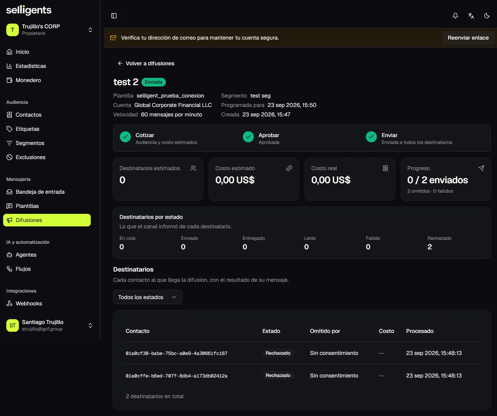The height and width of the screenshot is (416, 497).
Task: Click the Enviar green checkmark
Action: pyautogui.click(x=371, y=137)
